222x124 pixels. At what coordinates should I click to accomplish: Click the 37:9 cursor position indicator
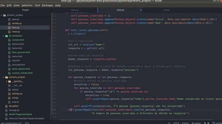(27, 123)
